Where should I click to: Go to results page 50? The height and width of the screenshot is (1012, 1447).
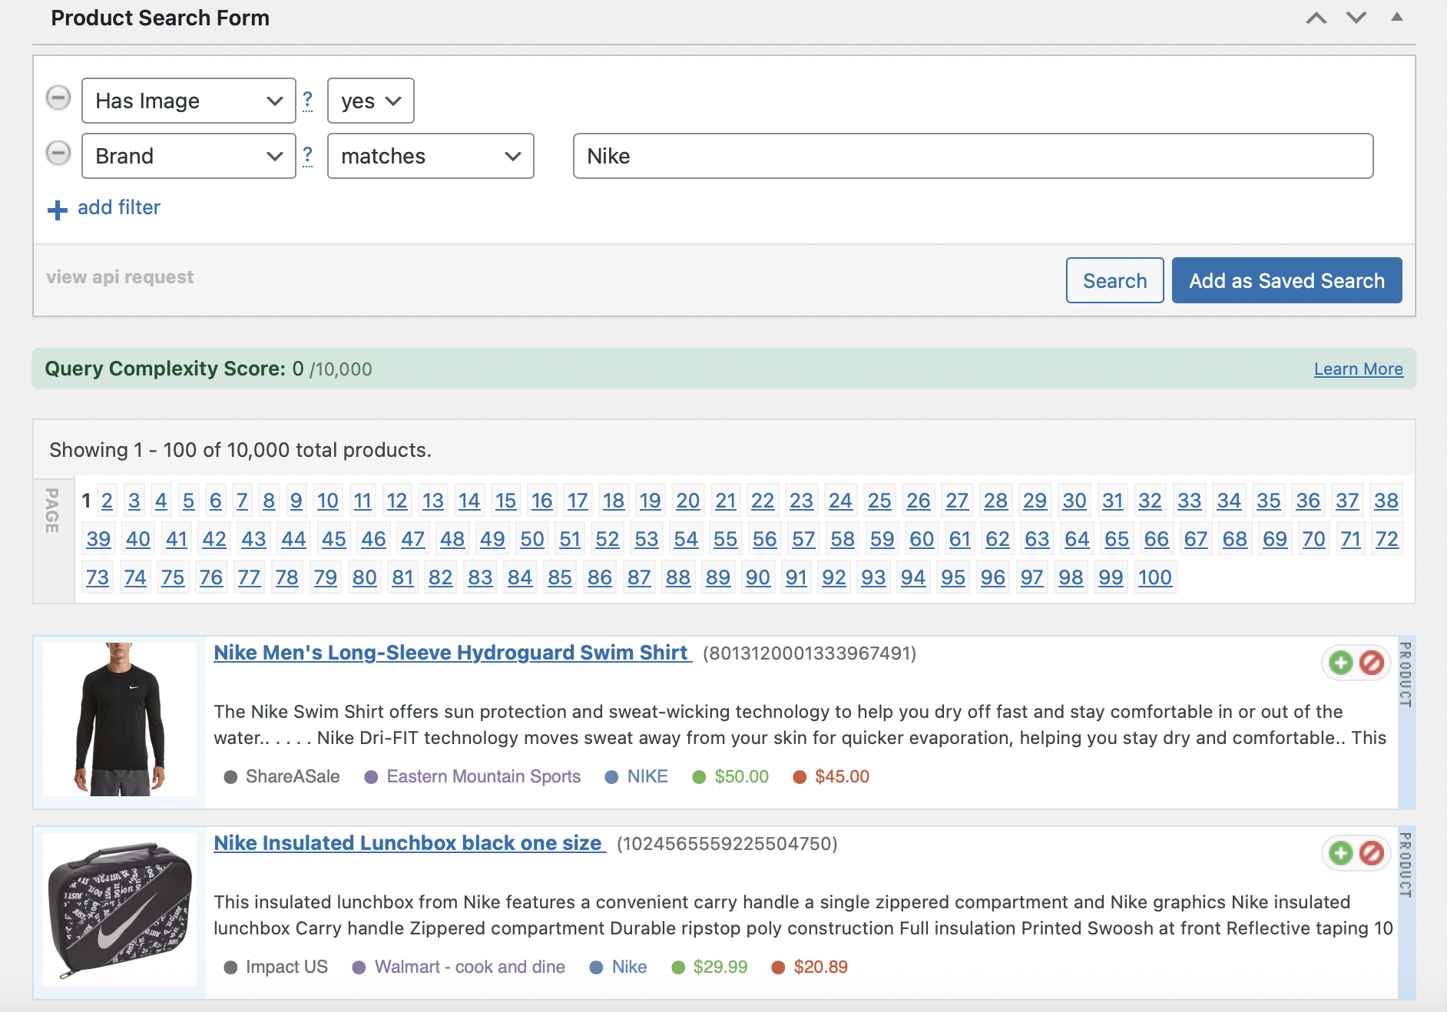(x=532, y=539)
